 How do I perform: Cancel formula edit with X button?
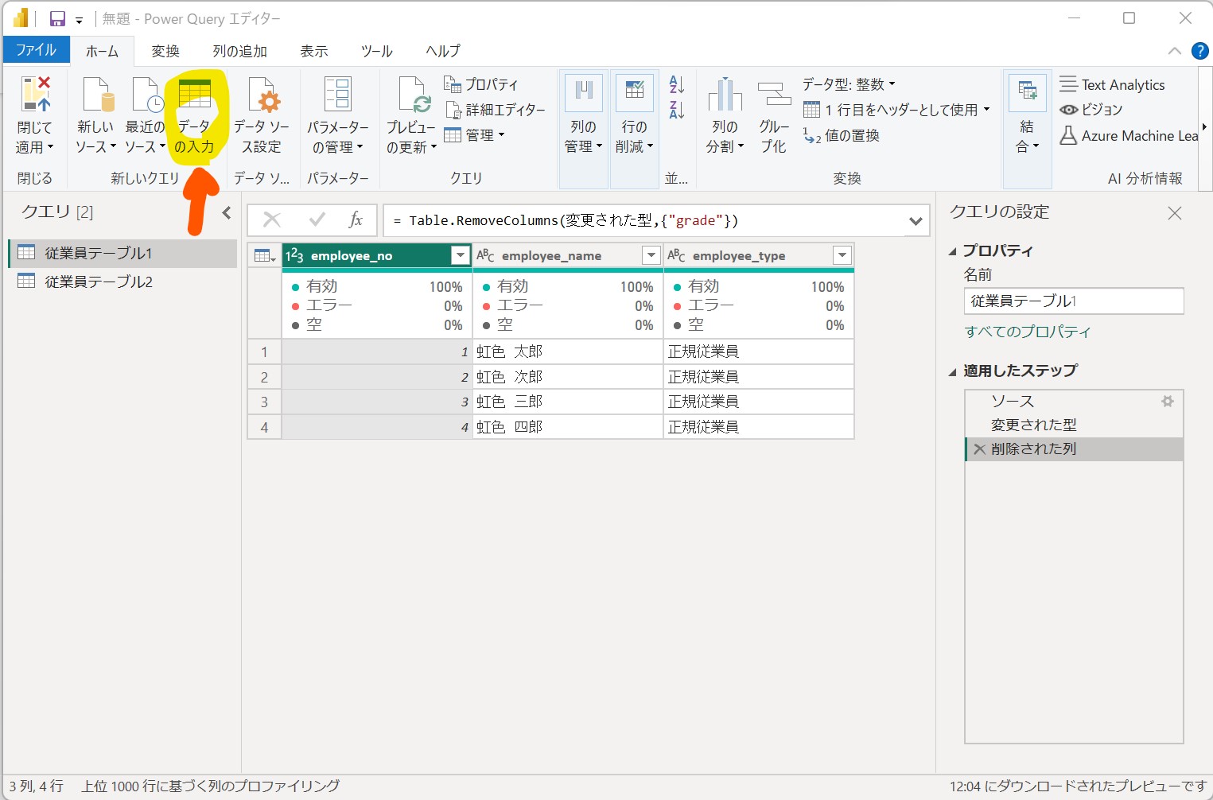272,220
